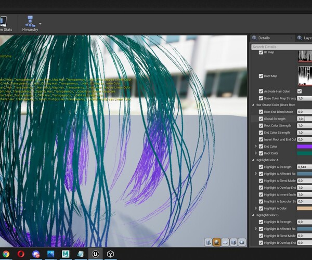Expand the Highlight A Affected Range row

(256, 174)
